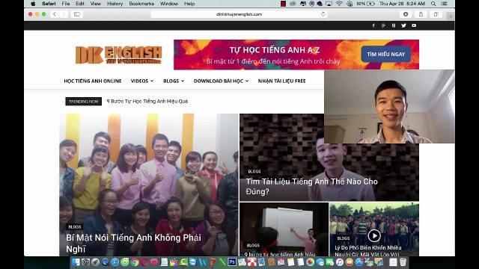
Task: Open the Trash in the Dock
Action: coord(403,262)
